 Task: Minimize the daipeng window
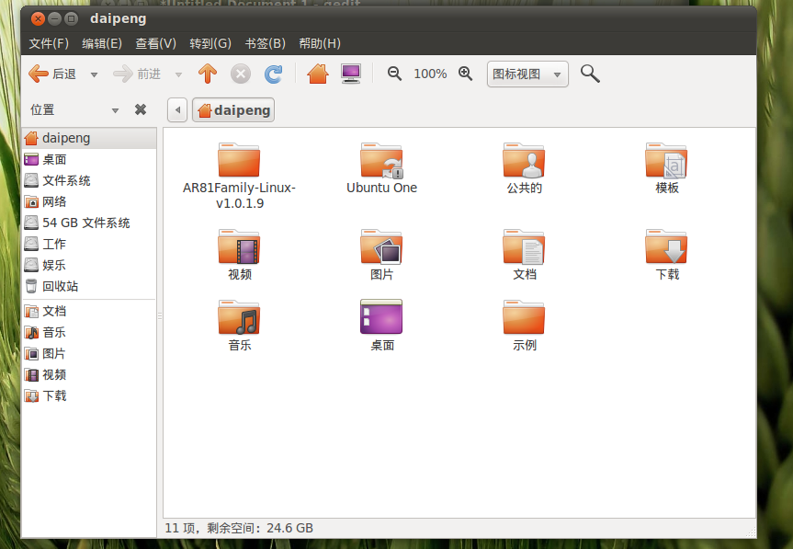tap(54, 19)
